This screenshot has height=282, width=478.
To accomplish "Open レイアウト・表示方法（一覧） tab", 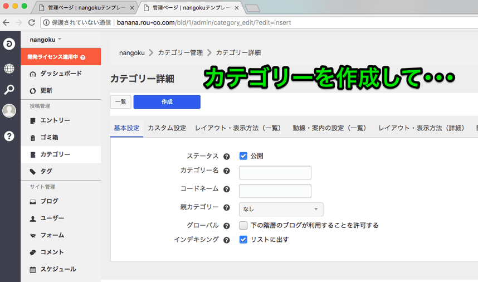I will tap(238, 128).
